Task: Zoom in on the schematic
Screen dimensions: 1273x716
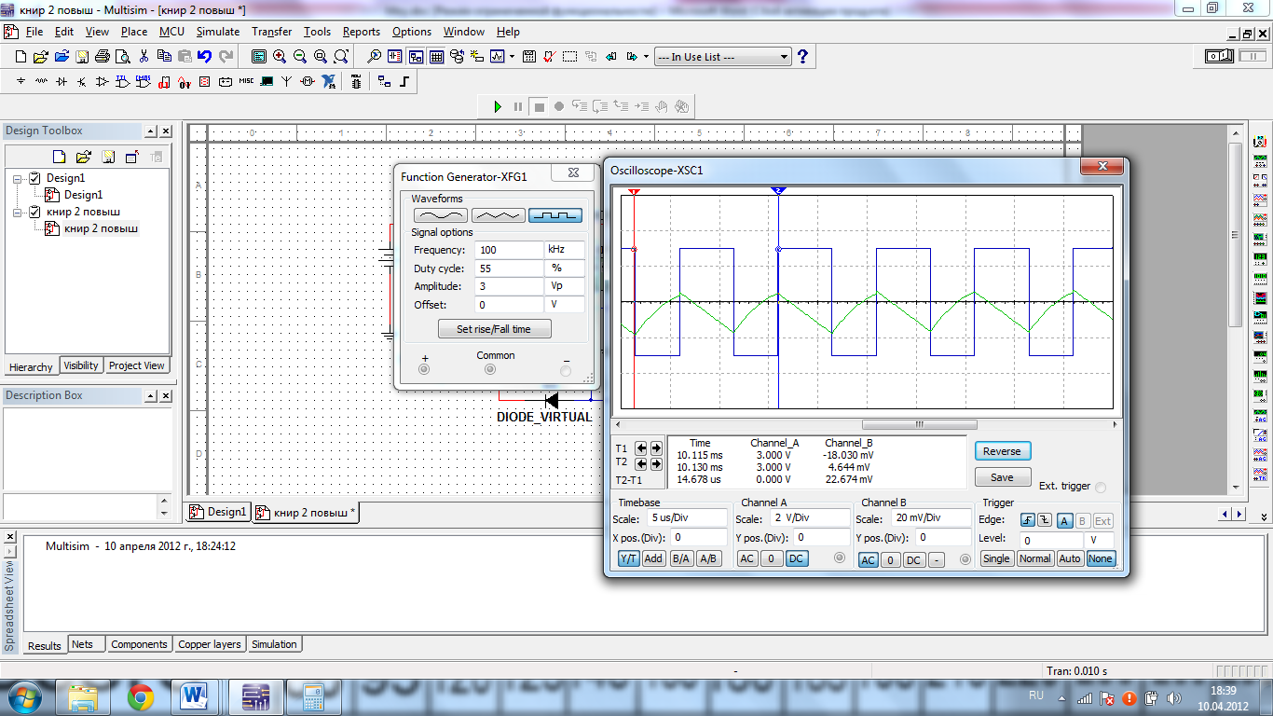Action: (281, 57)
